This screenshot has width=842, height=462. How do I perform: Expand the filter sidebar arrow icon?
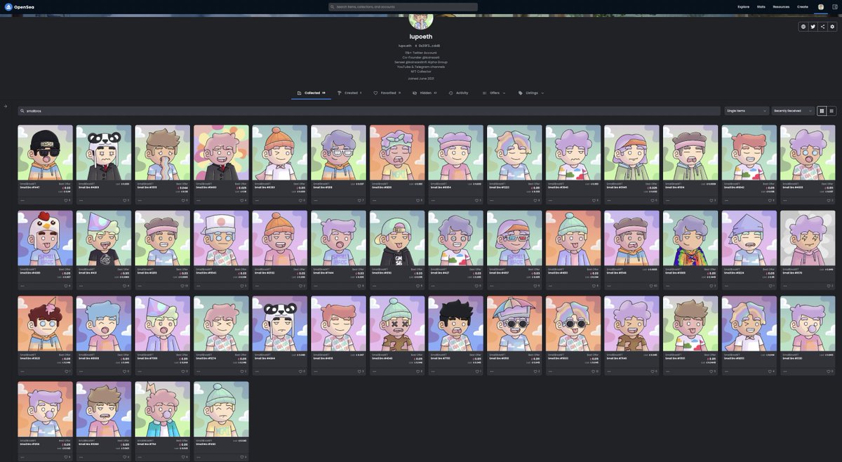[5, 107]
